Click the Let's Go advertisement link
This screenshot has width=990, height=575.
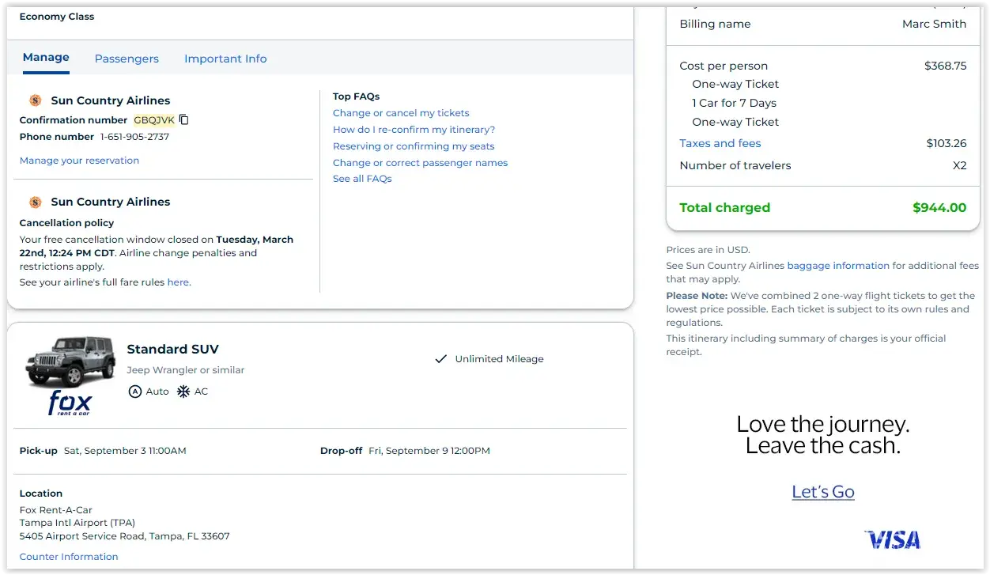pos(823,492)
